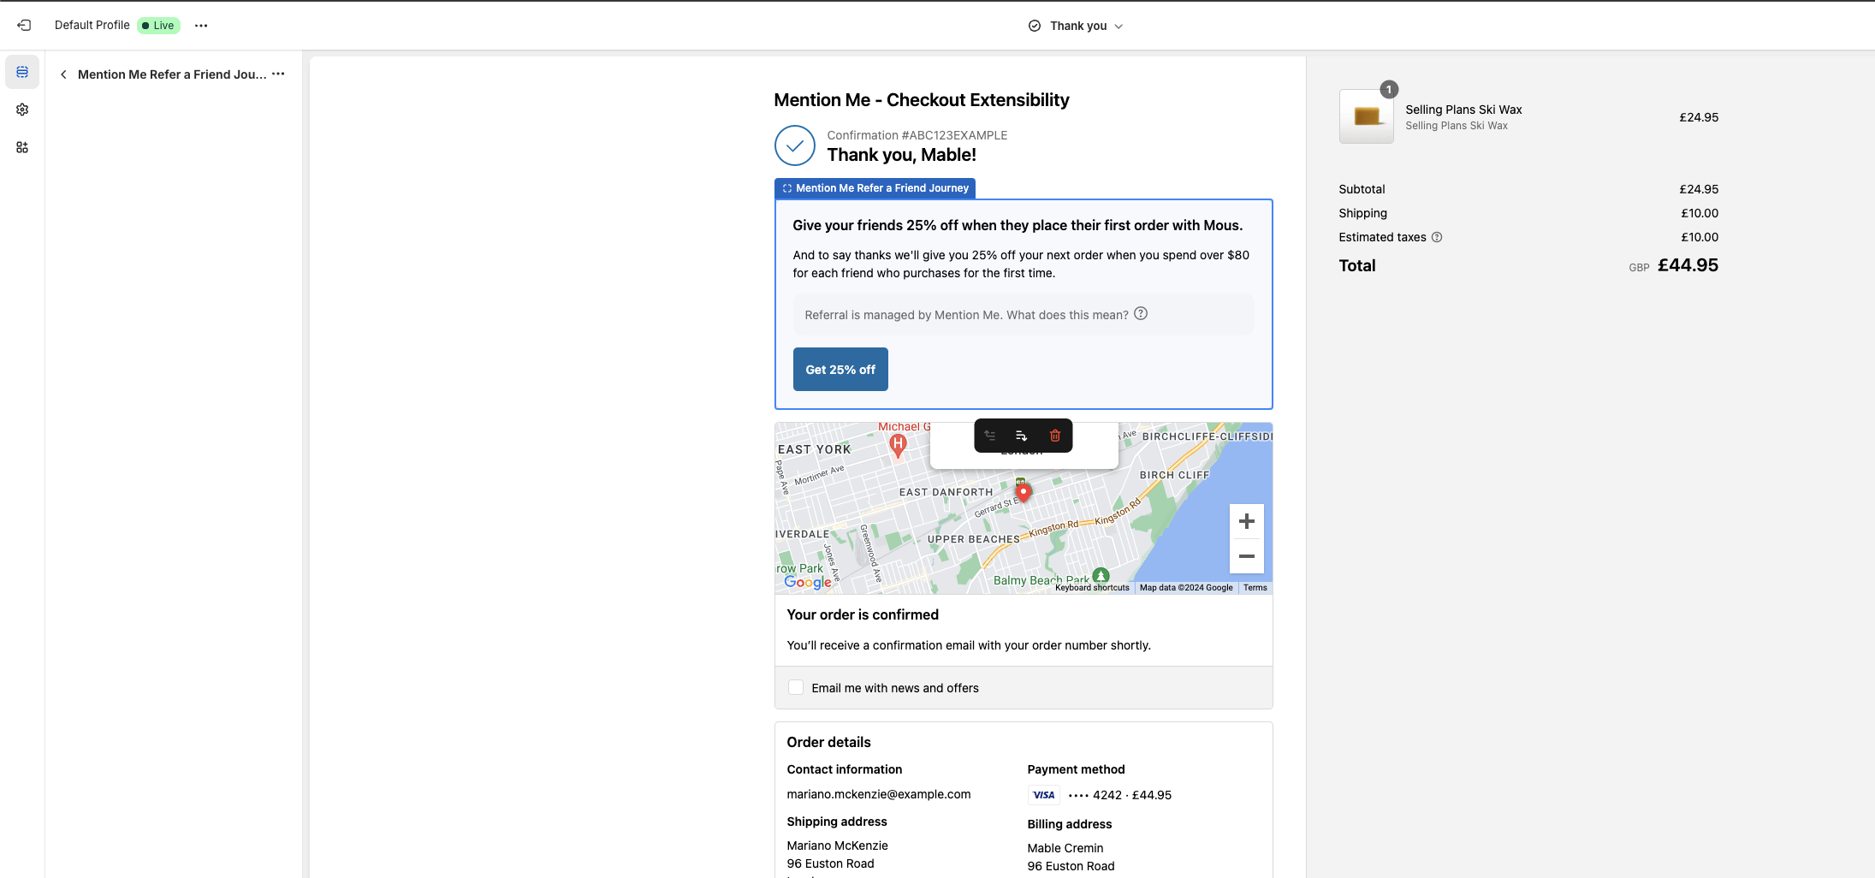
Task: Click the Michael G hospital marker on map
Action: (898, 444)
